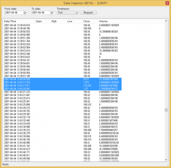
Task: Click the Ready status bar text
Action: click(x=6, y=165)
